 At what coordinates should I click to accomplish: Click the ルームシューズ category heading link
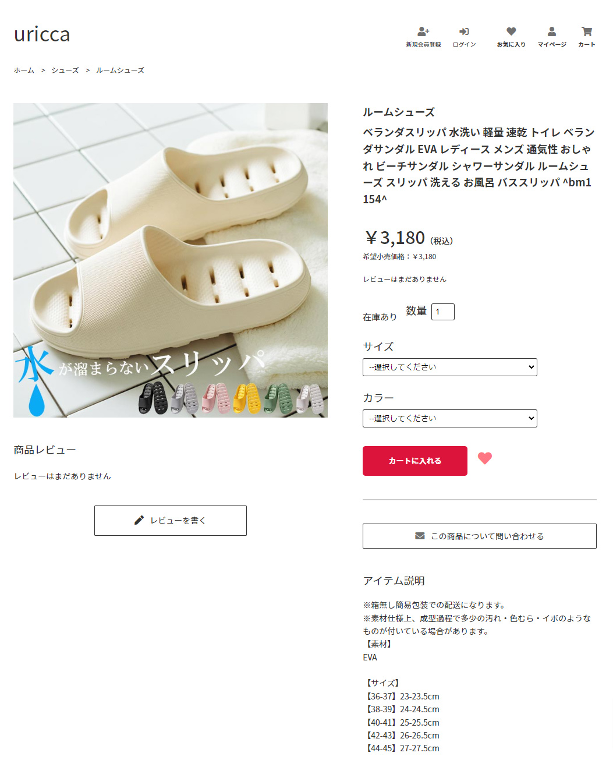click(399, 112)
